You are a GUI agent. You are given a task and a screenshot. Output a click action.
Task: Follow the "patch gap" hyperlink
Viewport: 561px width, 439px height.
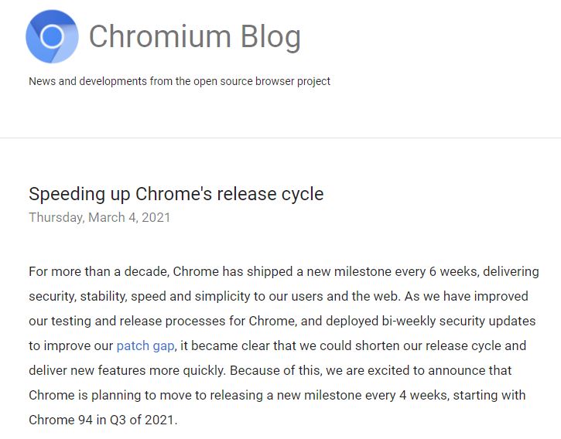[145, 345]
